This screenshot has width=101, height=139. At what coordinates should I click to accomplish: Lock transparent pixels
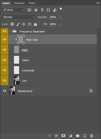pos(12,24)
